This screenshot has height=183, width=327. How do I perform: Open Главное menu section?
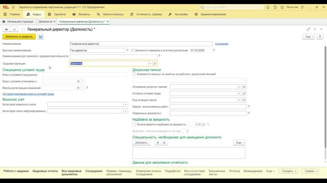(x=12, y=14)
